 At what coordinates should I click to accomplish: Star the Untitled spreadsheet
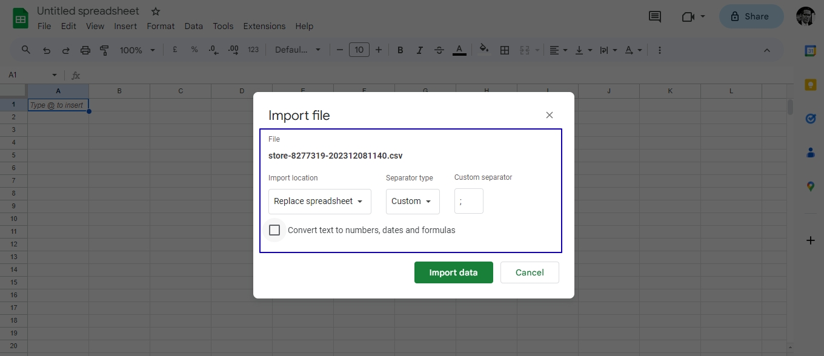(156, 12)
